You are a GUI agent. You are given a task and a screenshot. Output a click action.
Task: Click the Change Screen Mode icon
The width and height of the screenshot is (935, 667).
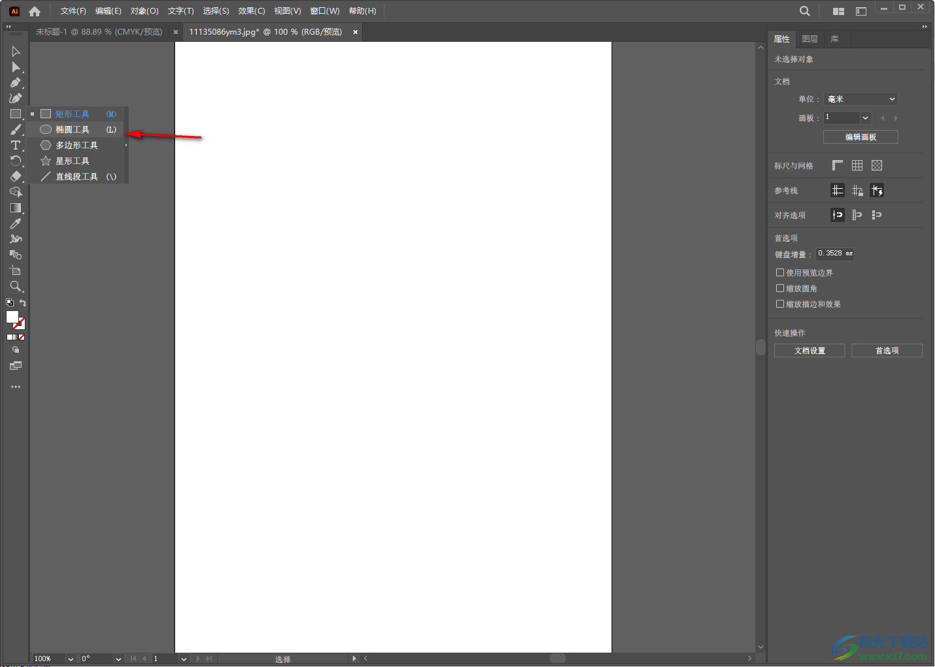(x=16, y=366)
